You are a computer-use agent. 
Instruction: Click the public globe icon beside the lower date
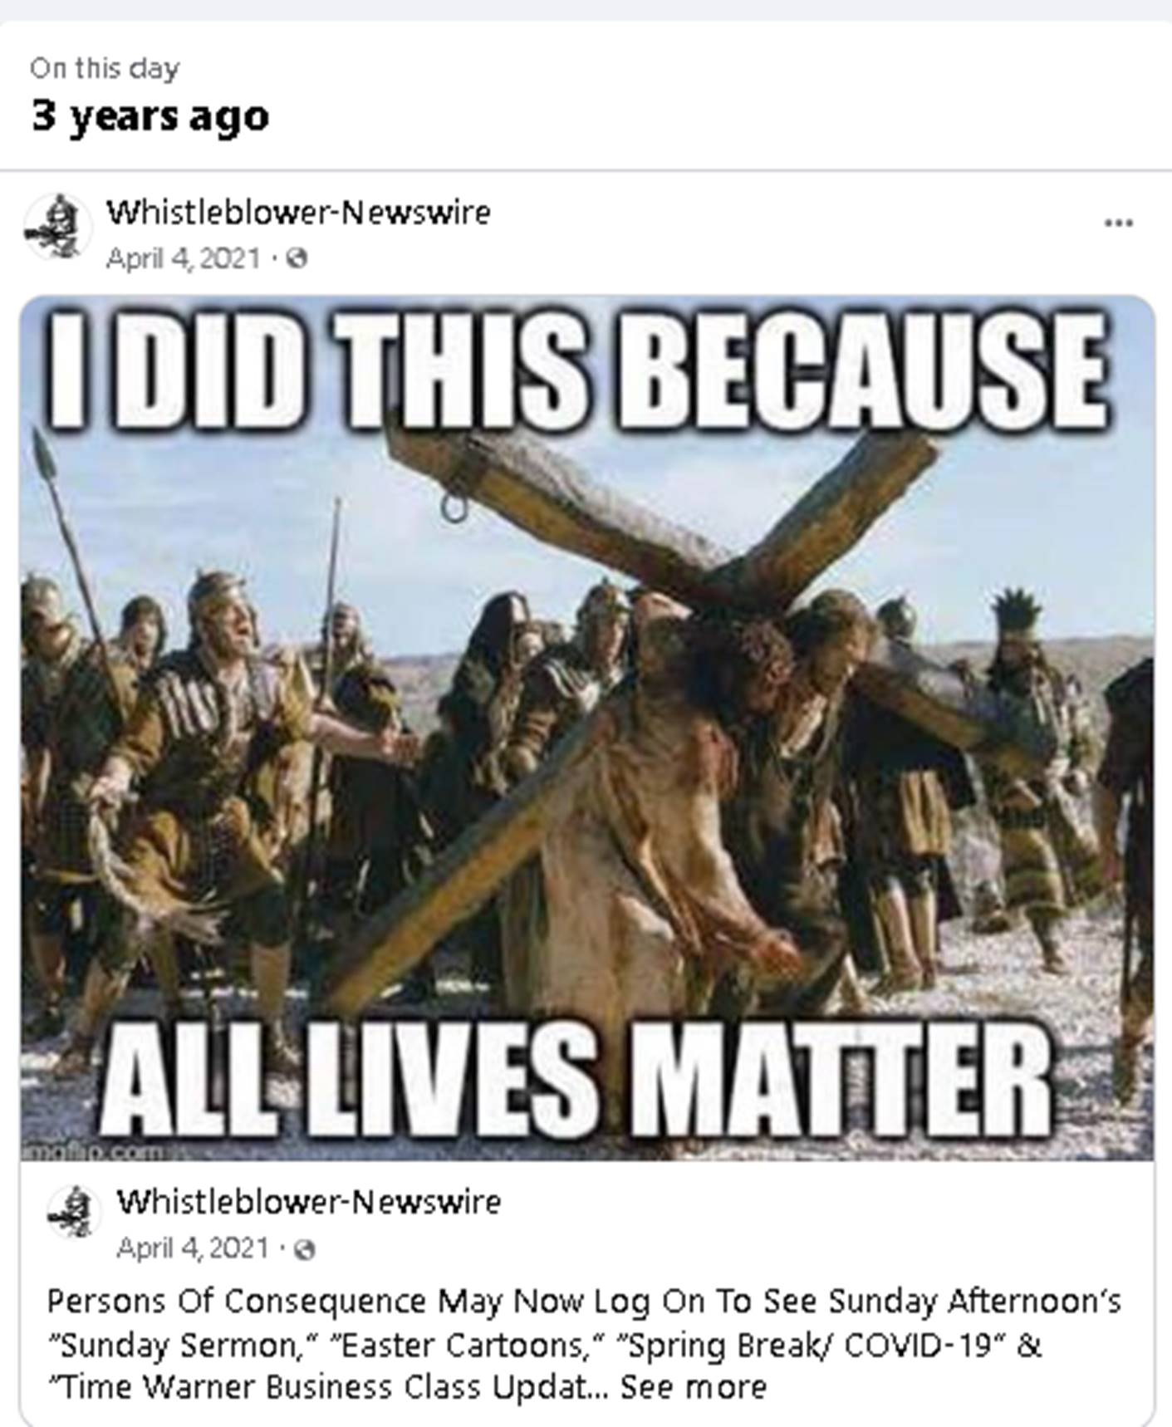[306, 1249]
